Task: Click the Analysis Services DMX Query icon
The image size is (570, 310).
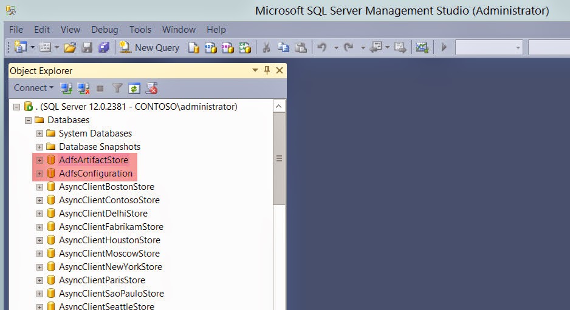Action: (227, 47)
